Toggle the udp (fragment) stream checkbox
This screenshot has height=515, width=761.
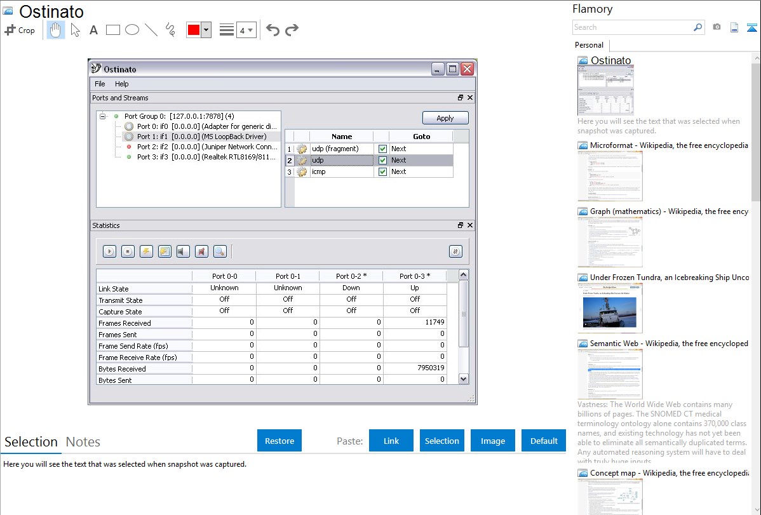click(x=382, y=149)
